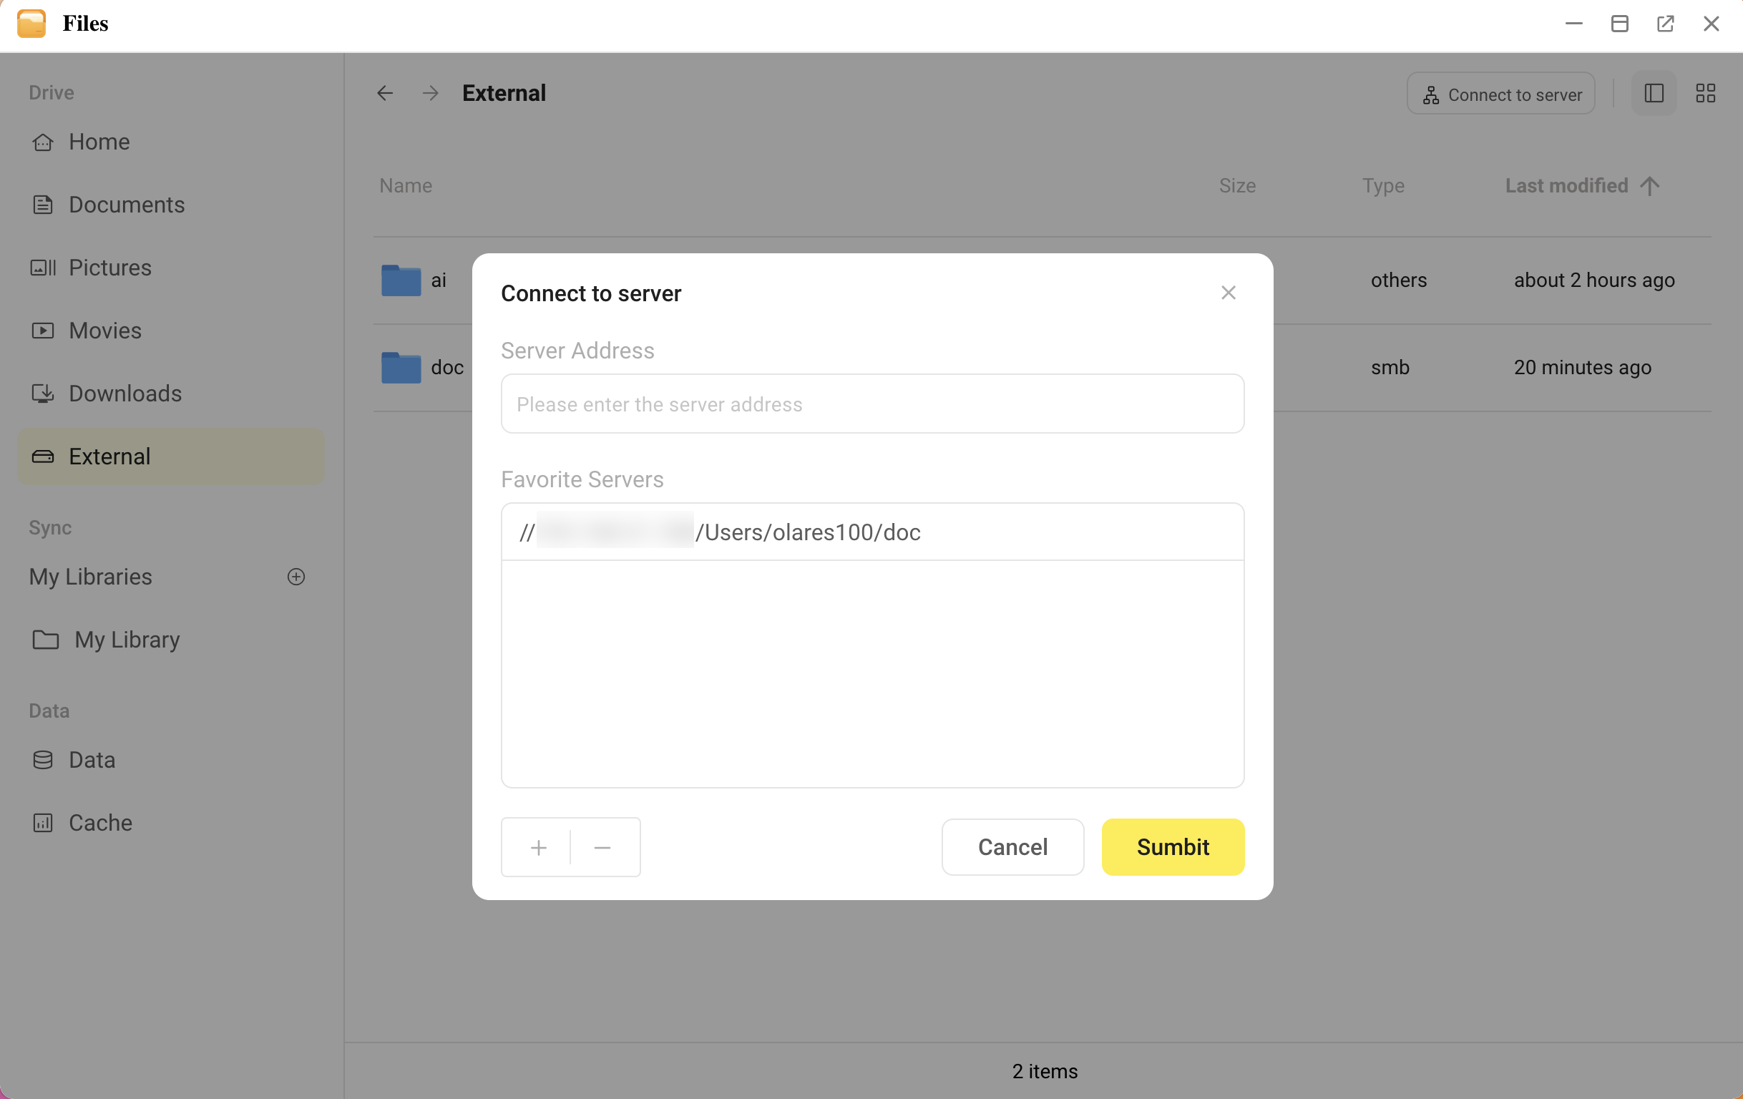Click the Type column header to sort
1743x1099 pixels.
pyautogui.click(x=1382, y=185)
